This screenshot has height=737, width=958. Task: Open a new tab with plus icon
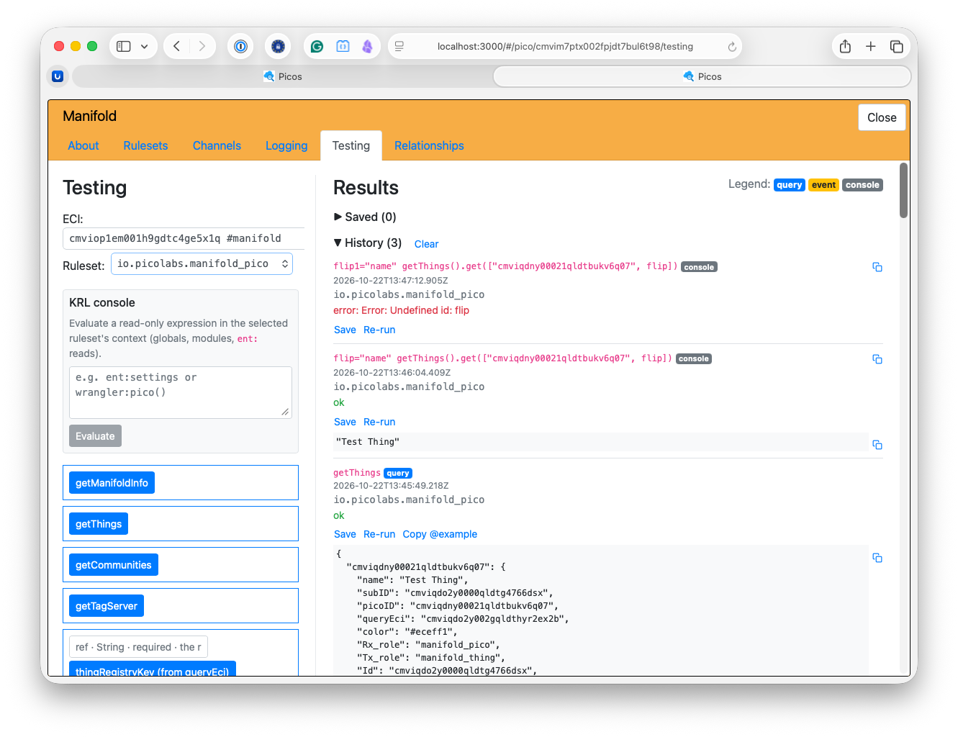(x=871, y=46)
